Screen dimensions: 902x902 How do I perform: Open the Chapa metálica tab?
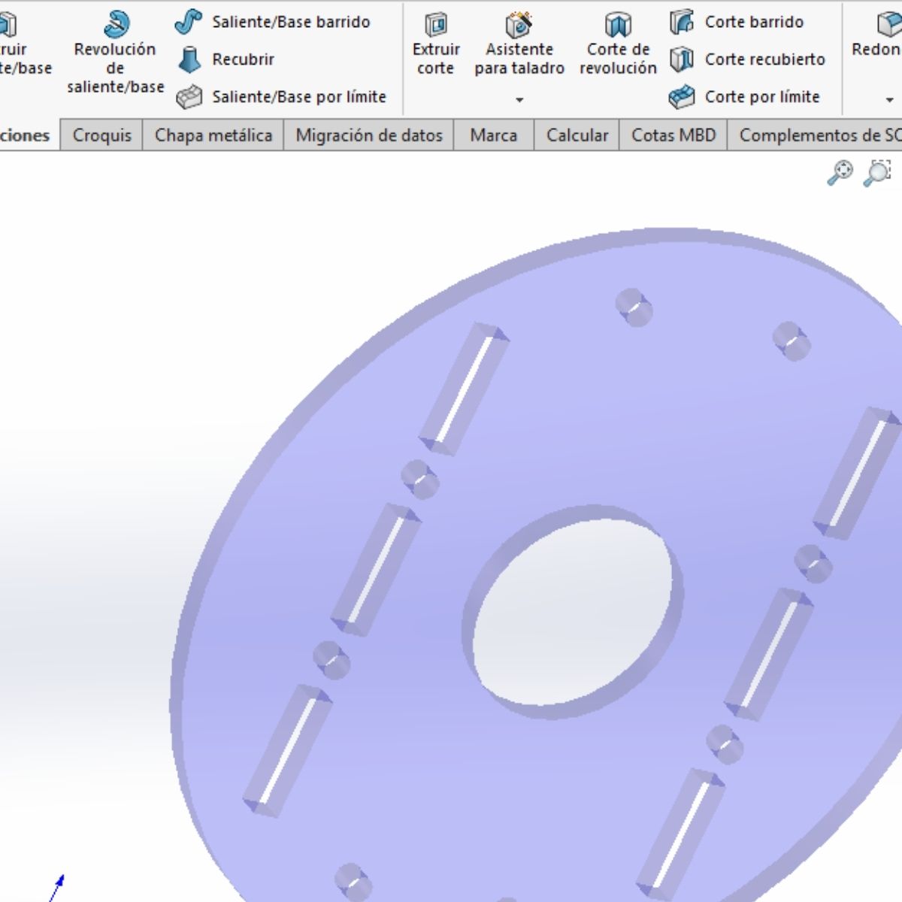(x=213, y=135)
